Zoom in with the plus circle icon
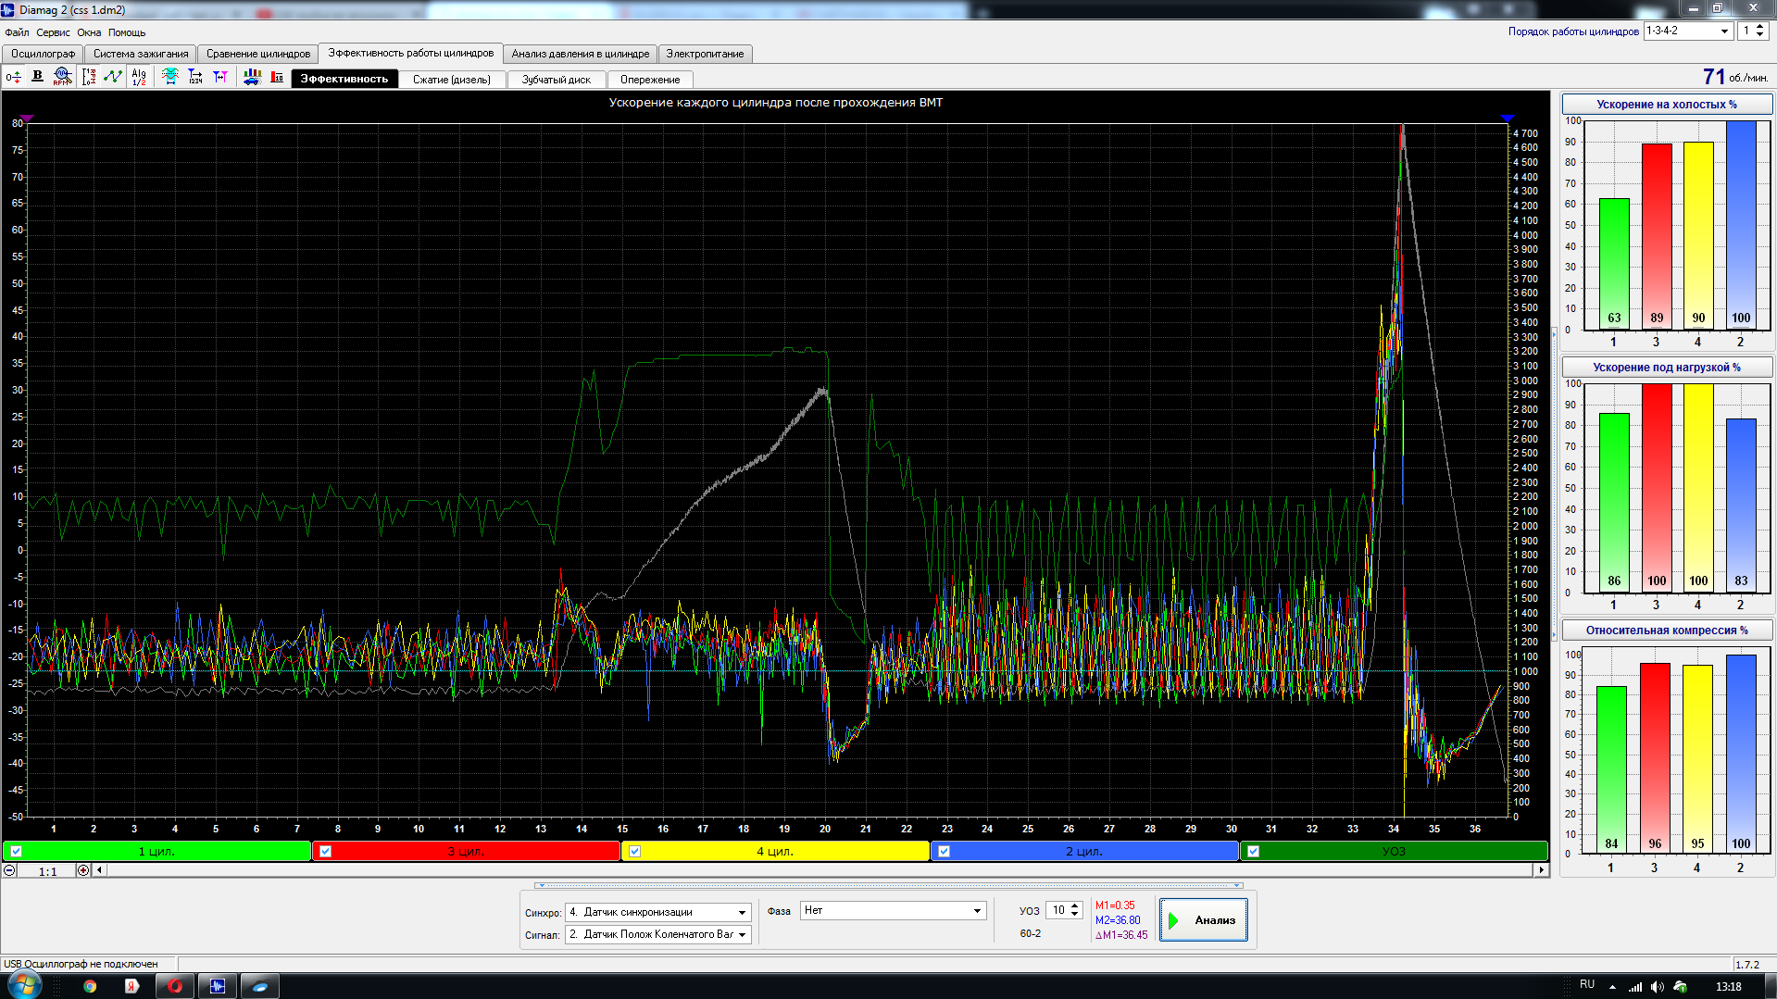Image resolution: width=1777 pixels, height=999 pixels. click(x=83, y=870)
